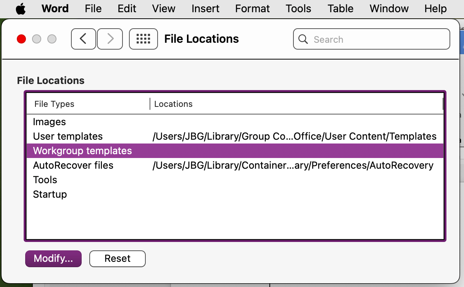Open the Word application menu

[x=55, y=9]
